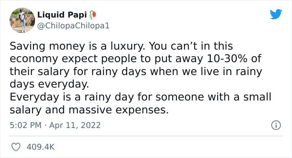Click the divider line above likes
The height and width of the screenshot is (158, 292).
146,136
